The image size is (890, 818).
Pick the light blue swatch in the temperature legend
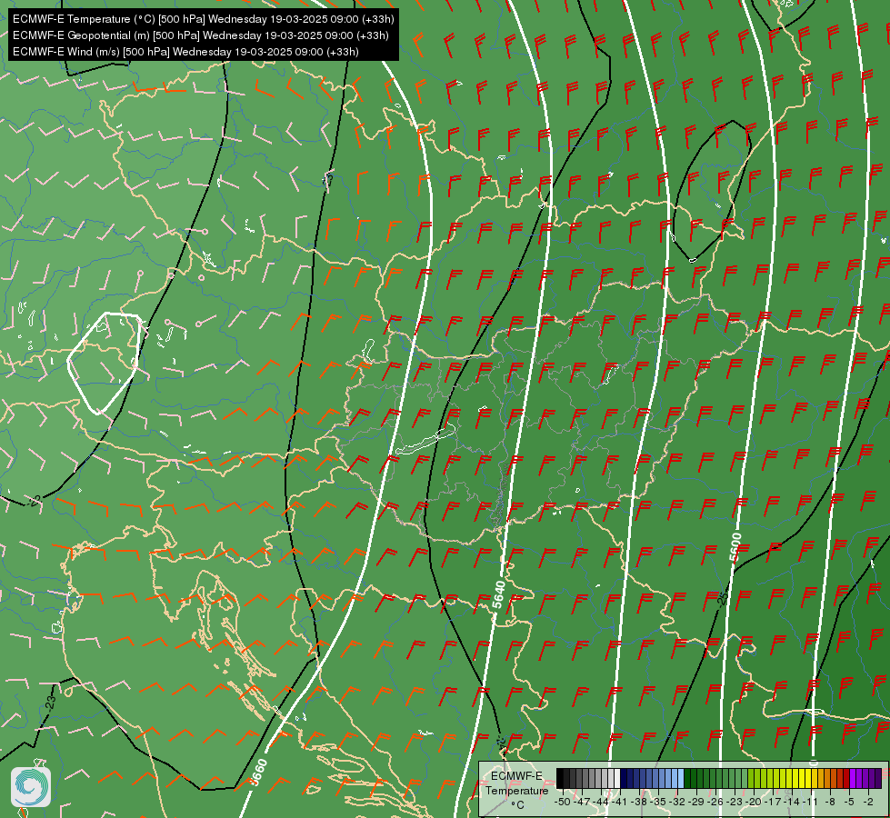[681, 778]
